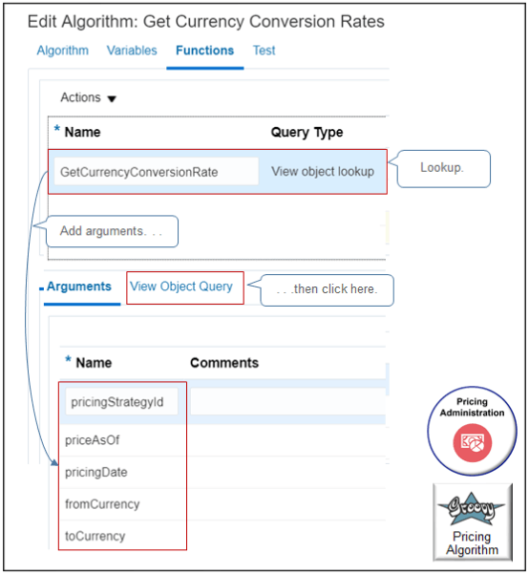Image resolution: width=529 pixels, height=574 pixels.
Task: Click the arguments table Name column header
Action: click(x=94, y=363)
